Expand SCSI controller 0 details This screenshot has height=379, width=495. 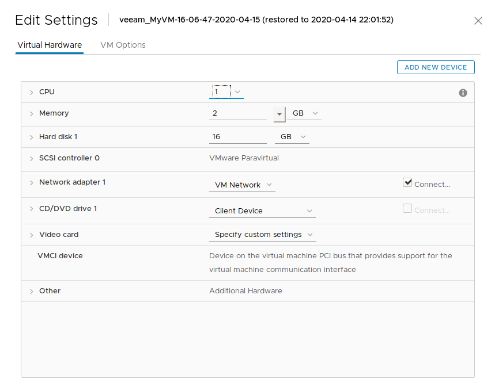click(x=32, y=159)
